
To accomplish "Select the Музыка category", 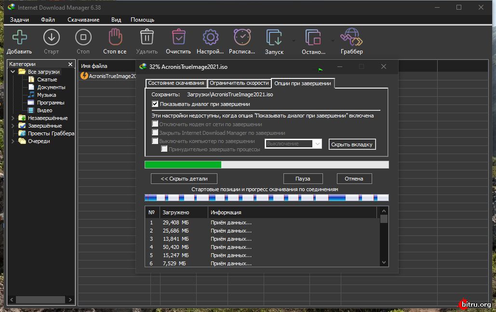I will [46, 95].
